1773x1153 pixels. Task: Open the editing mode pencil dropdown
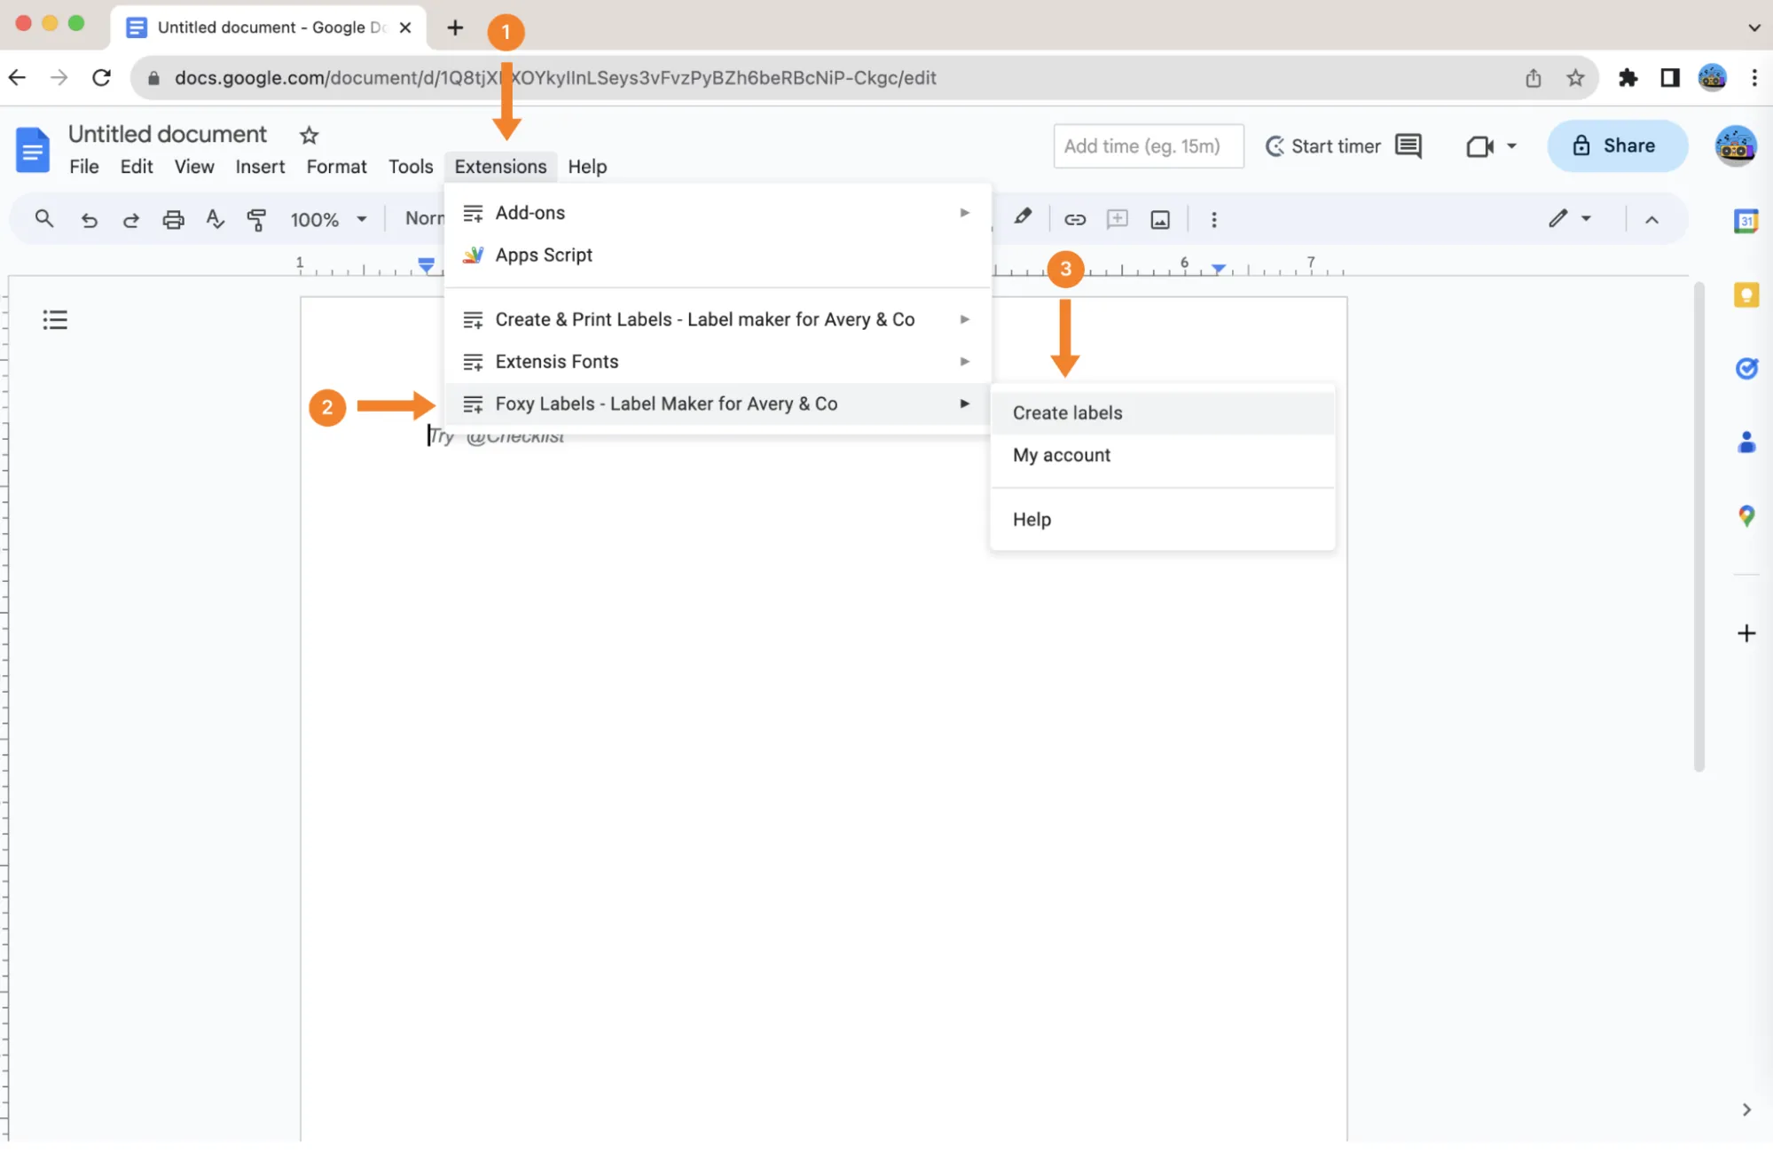tap(1570, 218)
